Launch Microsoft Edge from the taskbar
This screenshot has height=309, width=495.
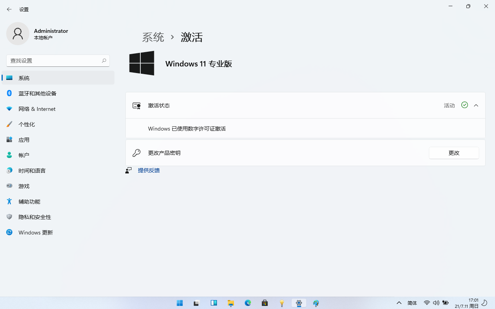click(x=248, y=303)
